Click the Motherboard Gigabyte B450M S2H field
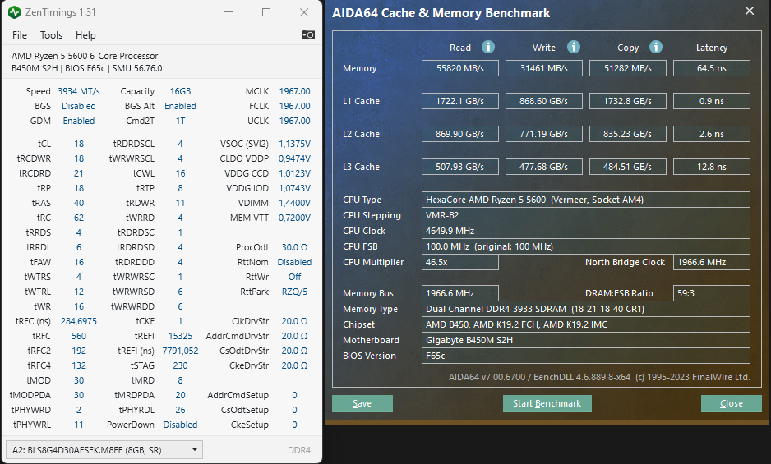The width and height of the screenshot is (771, 464). [585, 340]
